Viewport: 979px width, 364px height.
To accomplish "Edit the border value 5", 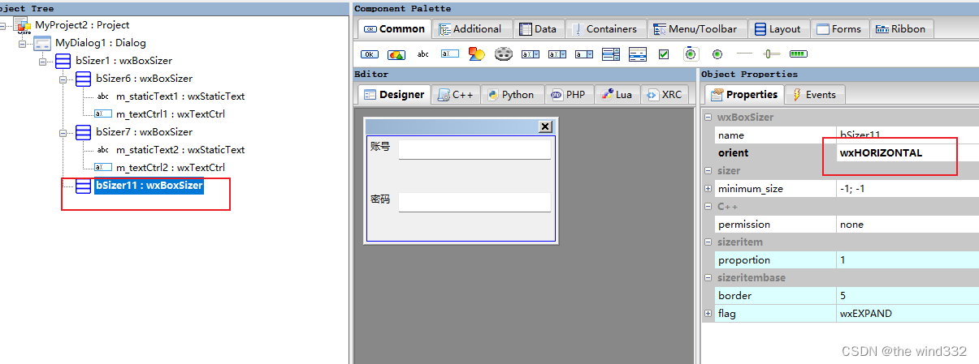I will [908, 295].
